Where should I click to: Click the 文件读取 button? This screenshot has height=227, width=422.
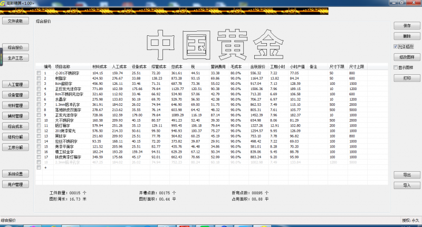coord(15,21)
